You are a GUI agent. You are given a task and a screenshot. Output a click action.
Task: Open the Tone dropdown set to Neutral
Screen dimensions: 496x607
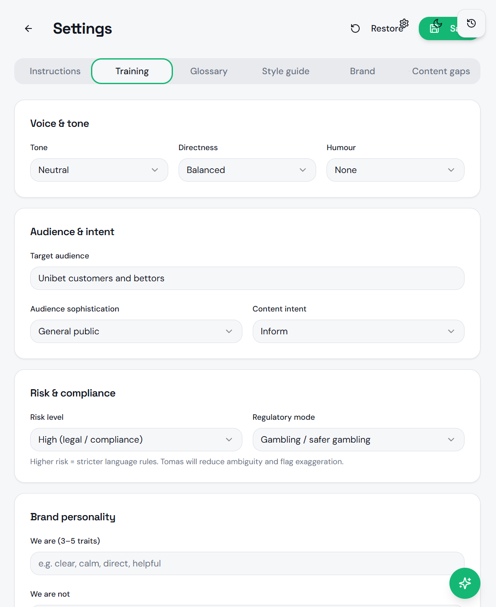click(99, 170)
